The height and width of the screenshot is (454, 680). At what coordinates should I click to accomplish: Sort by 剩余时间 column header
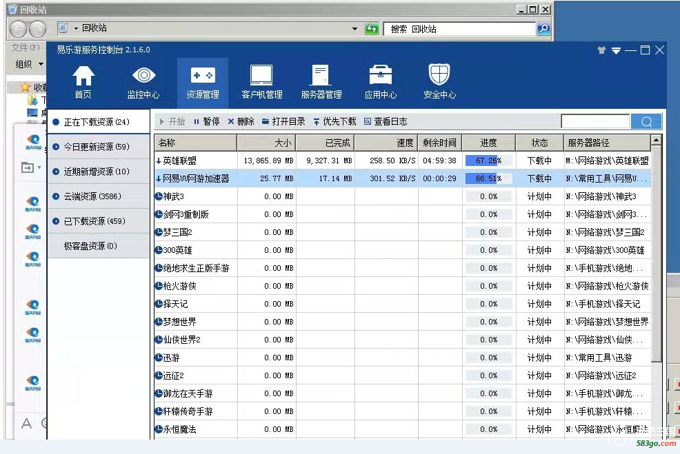coord(440,143)
